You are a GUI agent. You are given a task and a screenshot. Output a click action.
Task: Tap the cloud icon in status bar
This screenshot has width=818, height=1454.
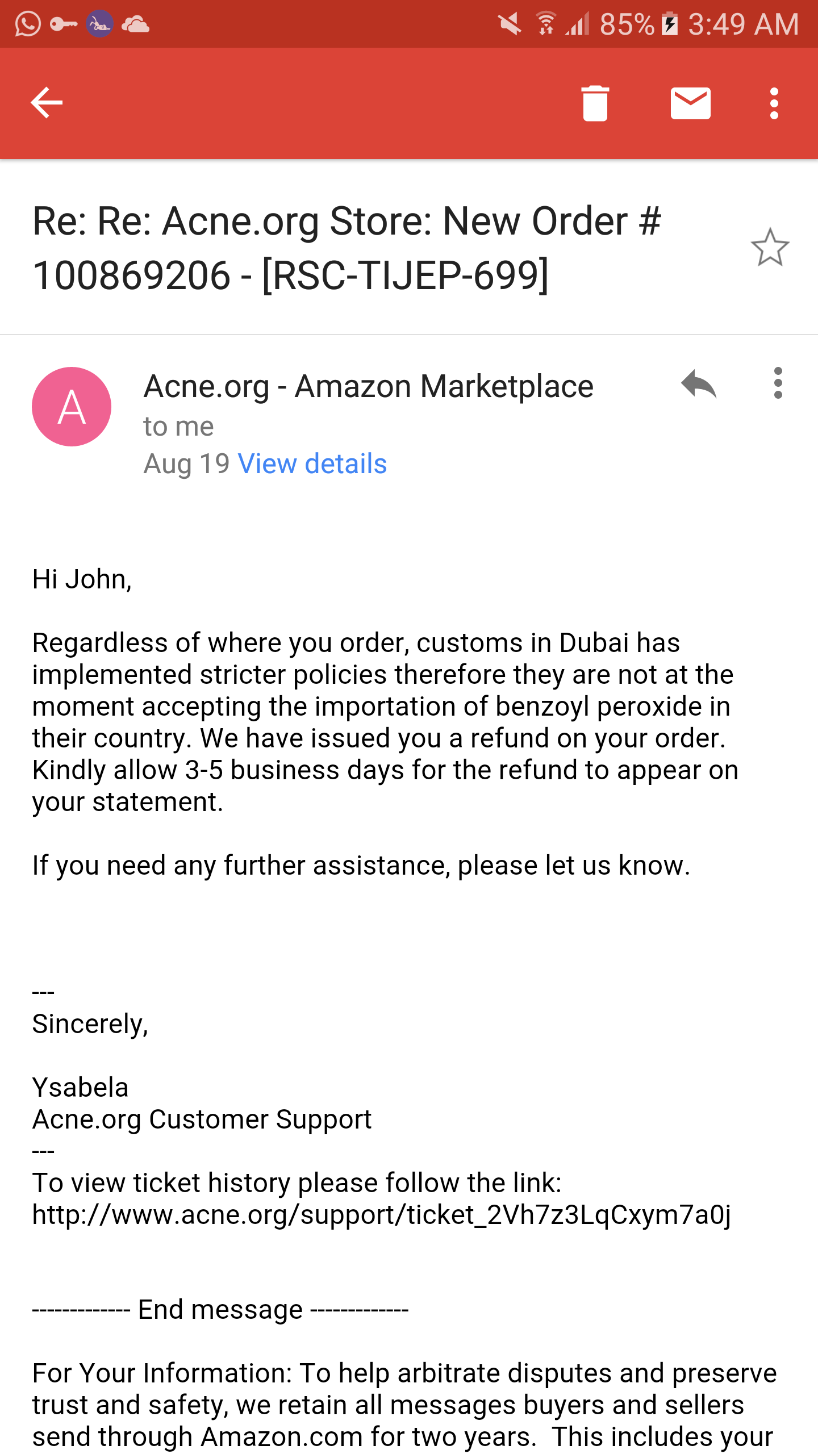pyautogui.click(x=135, y=24)
